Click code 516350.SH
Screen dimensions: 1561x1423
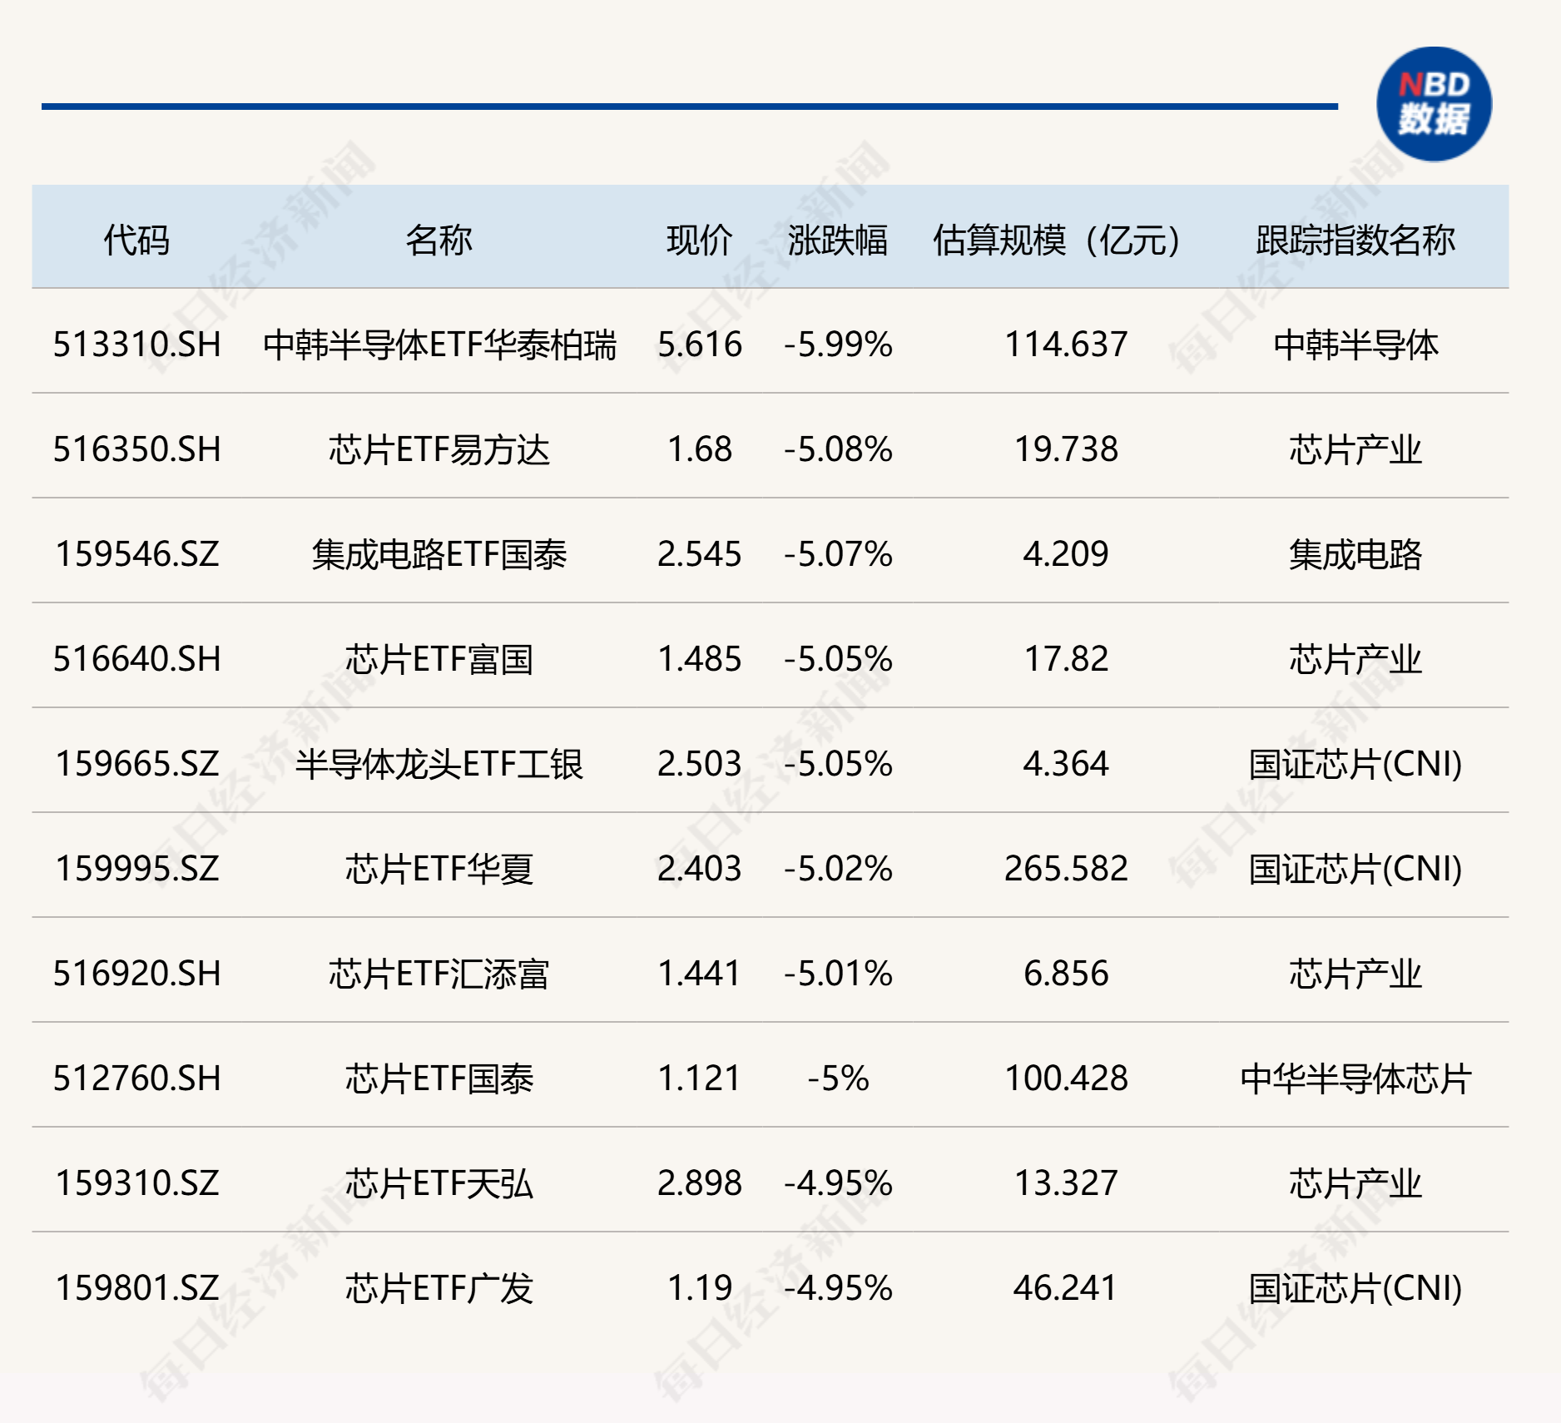pyautogui.click(x=137, y=449)
